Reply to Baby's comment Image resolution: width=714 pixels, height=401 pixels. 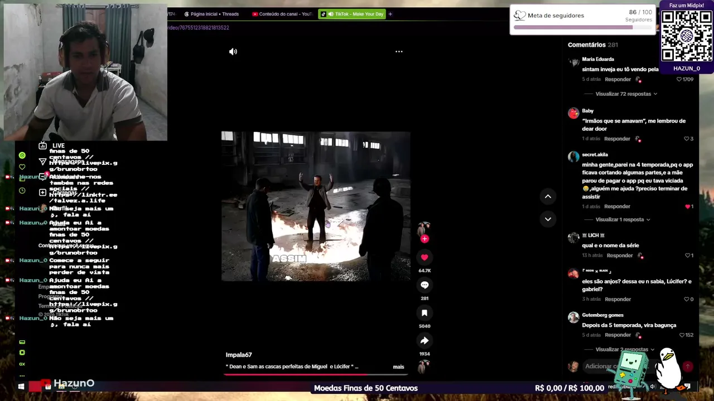(x=617, y=139)
